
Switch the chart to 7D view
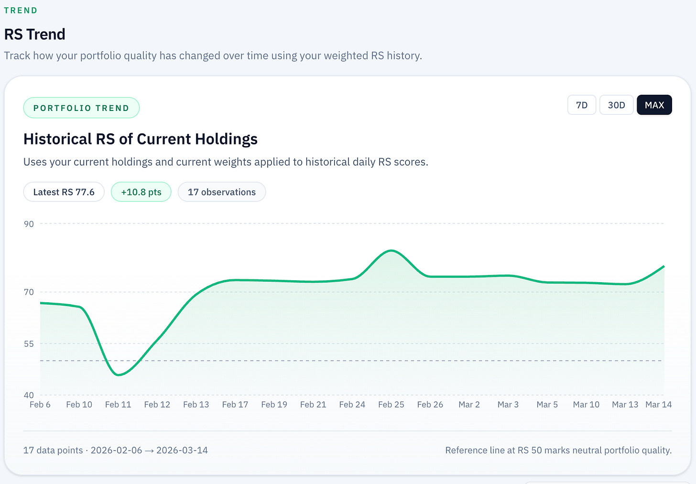click(581, 105)
